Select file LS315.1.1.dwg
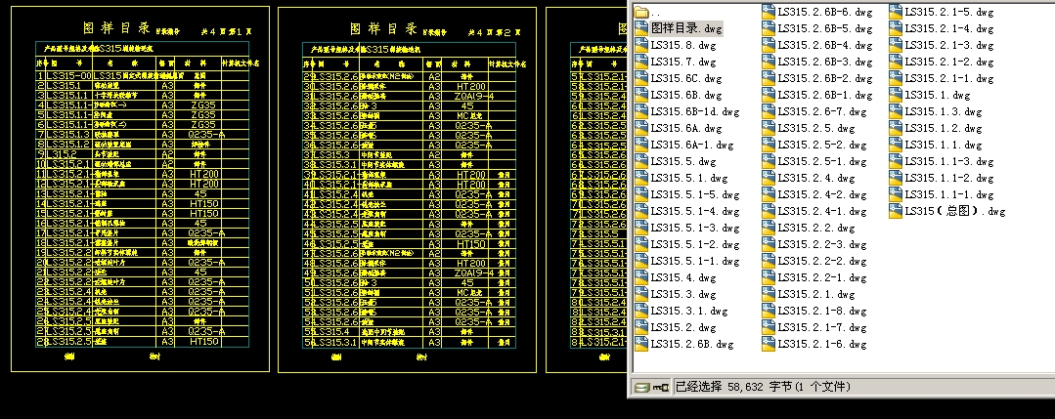The height and width of the screenshot is (419, 1055). pyautogui.click(x=936, y=145)
